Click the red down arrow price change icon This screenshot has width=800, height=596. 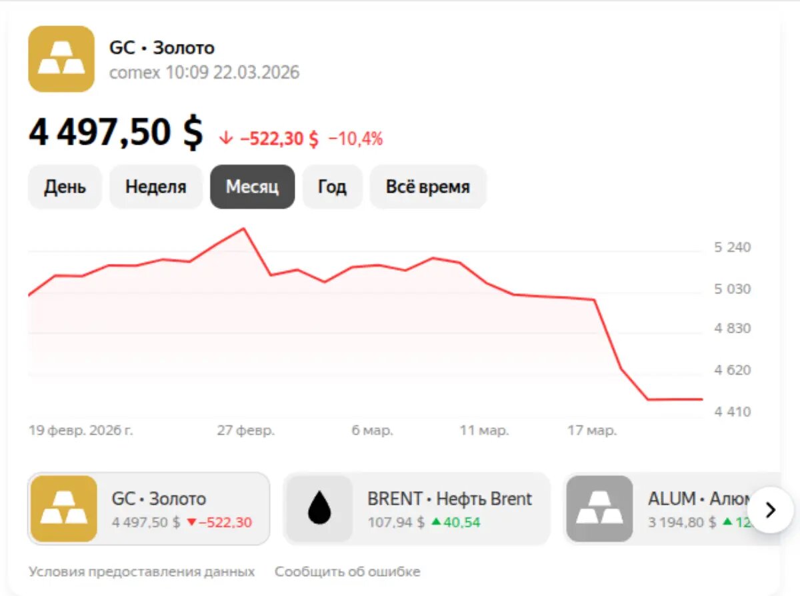coord(226,139)
